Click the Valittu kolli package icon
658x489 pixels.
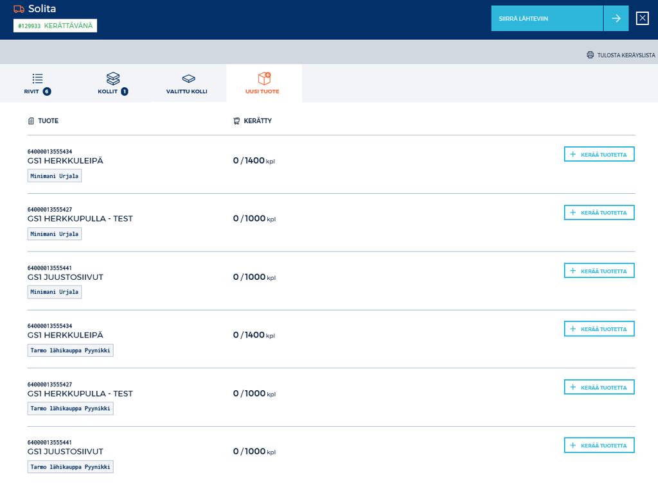188,78
